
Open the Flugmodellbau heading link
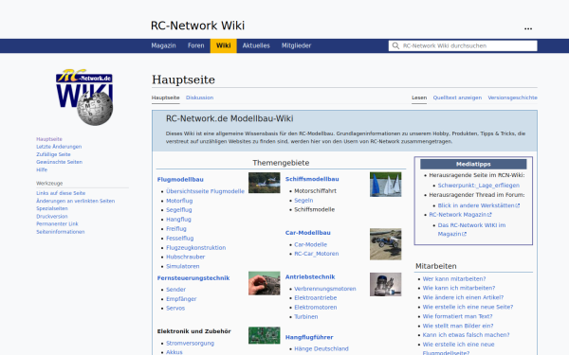(x=180, y=179)
